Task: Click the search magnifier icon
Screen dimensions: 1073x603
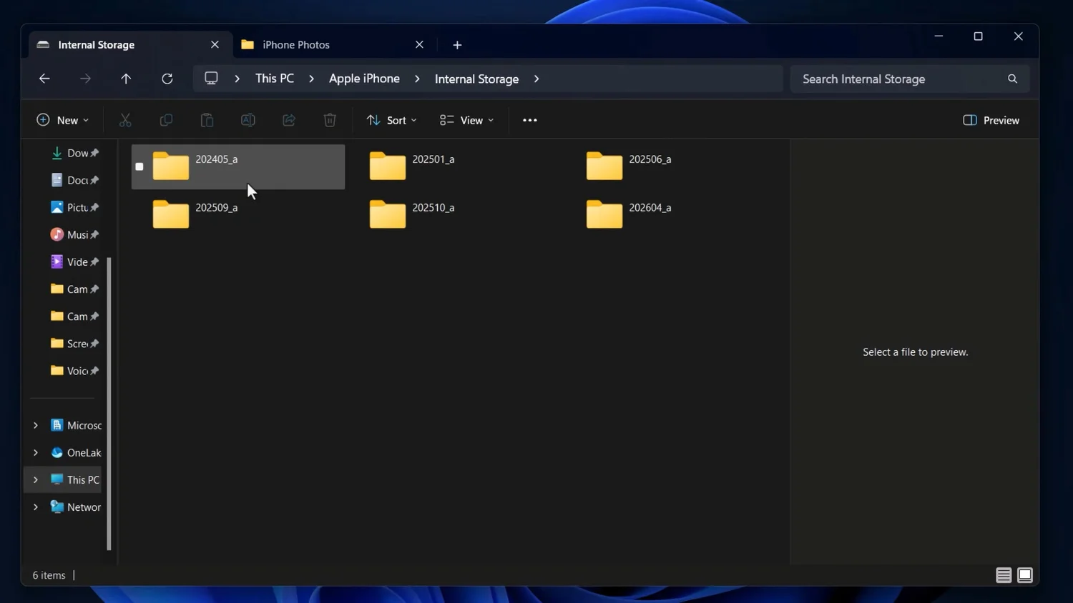Action: [1012, 79]
